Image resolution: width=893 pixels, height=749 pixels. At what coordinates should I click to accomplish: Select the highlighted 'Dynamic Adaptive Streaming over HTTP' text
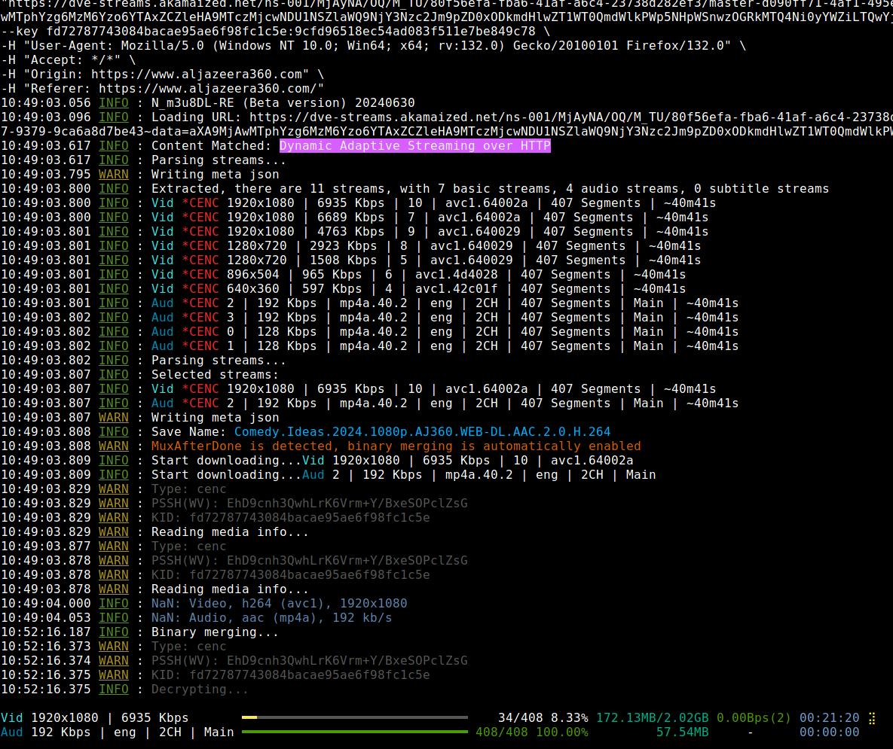pyautogui.click(x=415, y=145)
